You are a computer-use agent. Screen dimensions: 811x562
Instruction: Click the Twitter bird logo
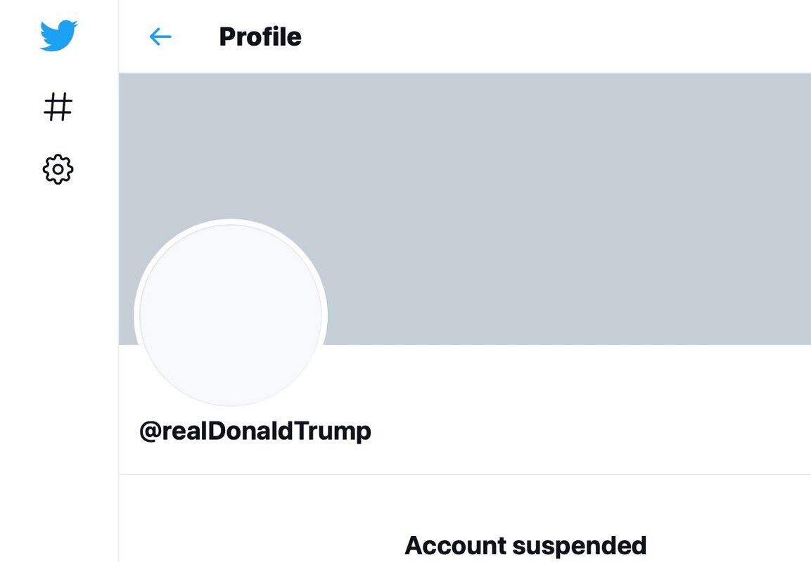58,36
